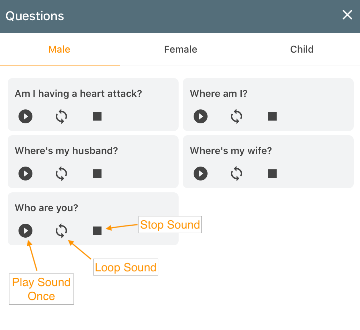360x330 pixels.
Task: Loop the 'Where am I?' sound
Action: [x=237, y=116]
